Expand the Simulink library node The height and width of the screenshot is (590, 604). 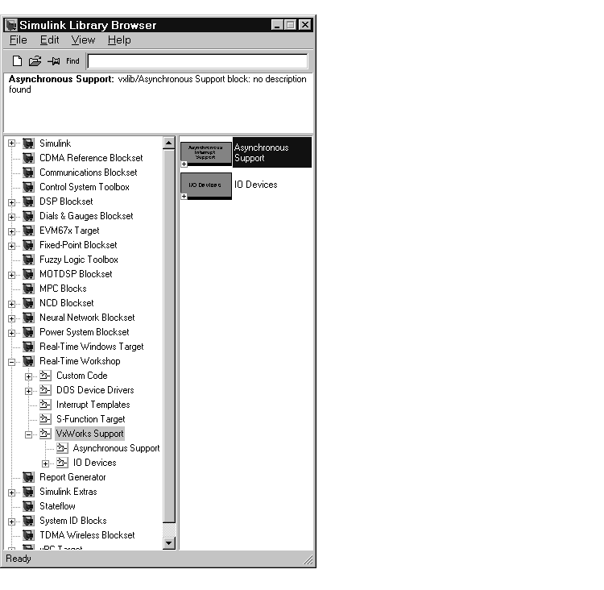11,143
